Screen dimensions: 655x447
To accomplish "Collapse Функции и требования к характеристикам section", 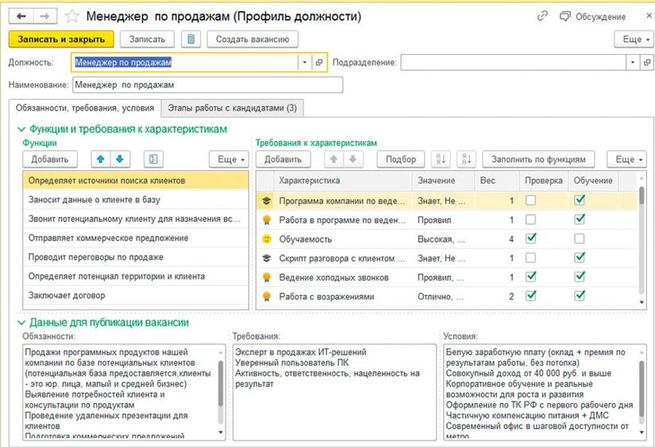I will [21, 129].
